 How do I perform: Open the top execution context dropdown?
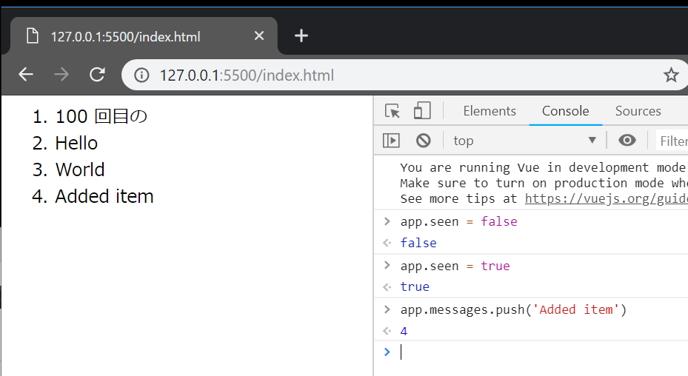coord(524,141)
